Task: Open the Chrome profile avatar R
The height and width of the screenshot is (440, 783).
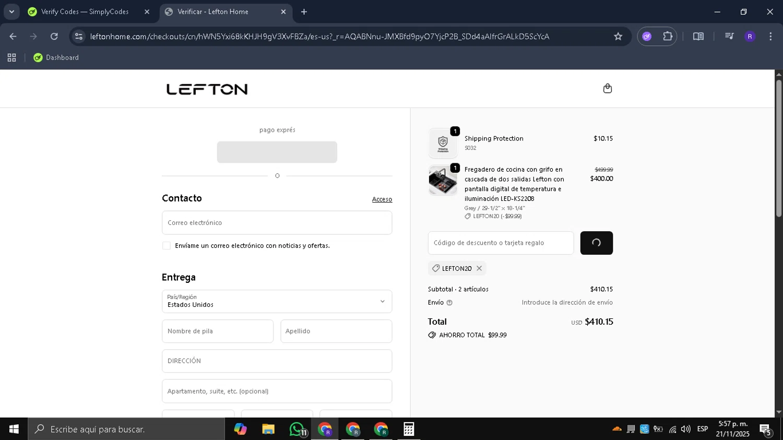Action: [750, 37]
